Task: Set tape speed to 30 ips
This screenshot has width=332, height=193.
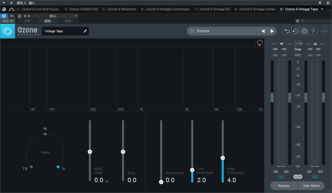Action: pos(58,167)
